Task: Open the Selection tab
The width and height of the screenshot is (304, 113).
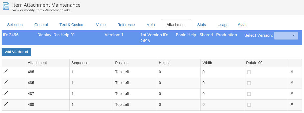Action: point(15,25)
